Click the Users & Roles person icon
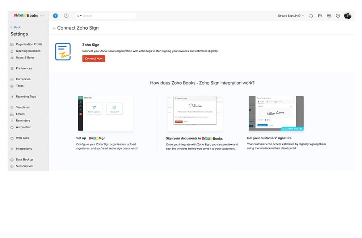Viewport: 362px width, 238px height. click(12, 58)
